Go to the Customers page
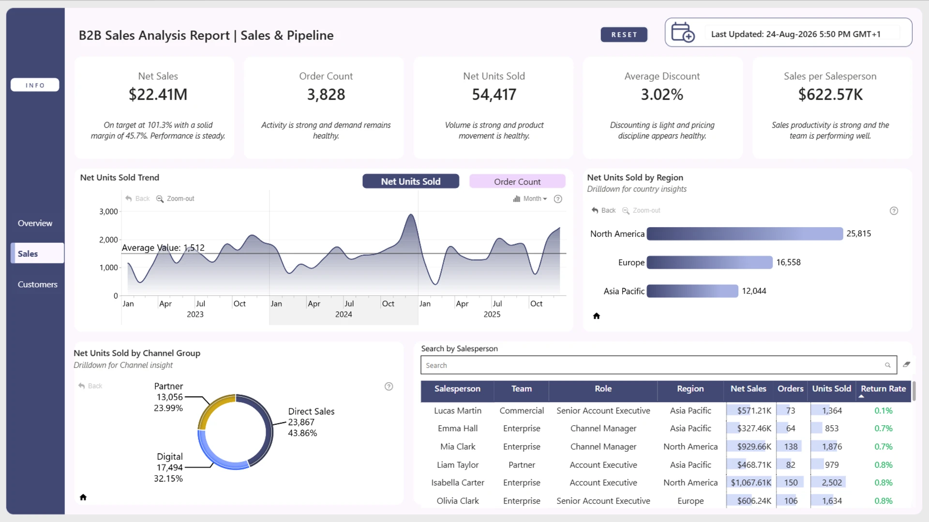 pyautogui.click(x=38, y=285)
